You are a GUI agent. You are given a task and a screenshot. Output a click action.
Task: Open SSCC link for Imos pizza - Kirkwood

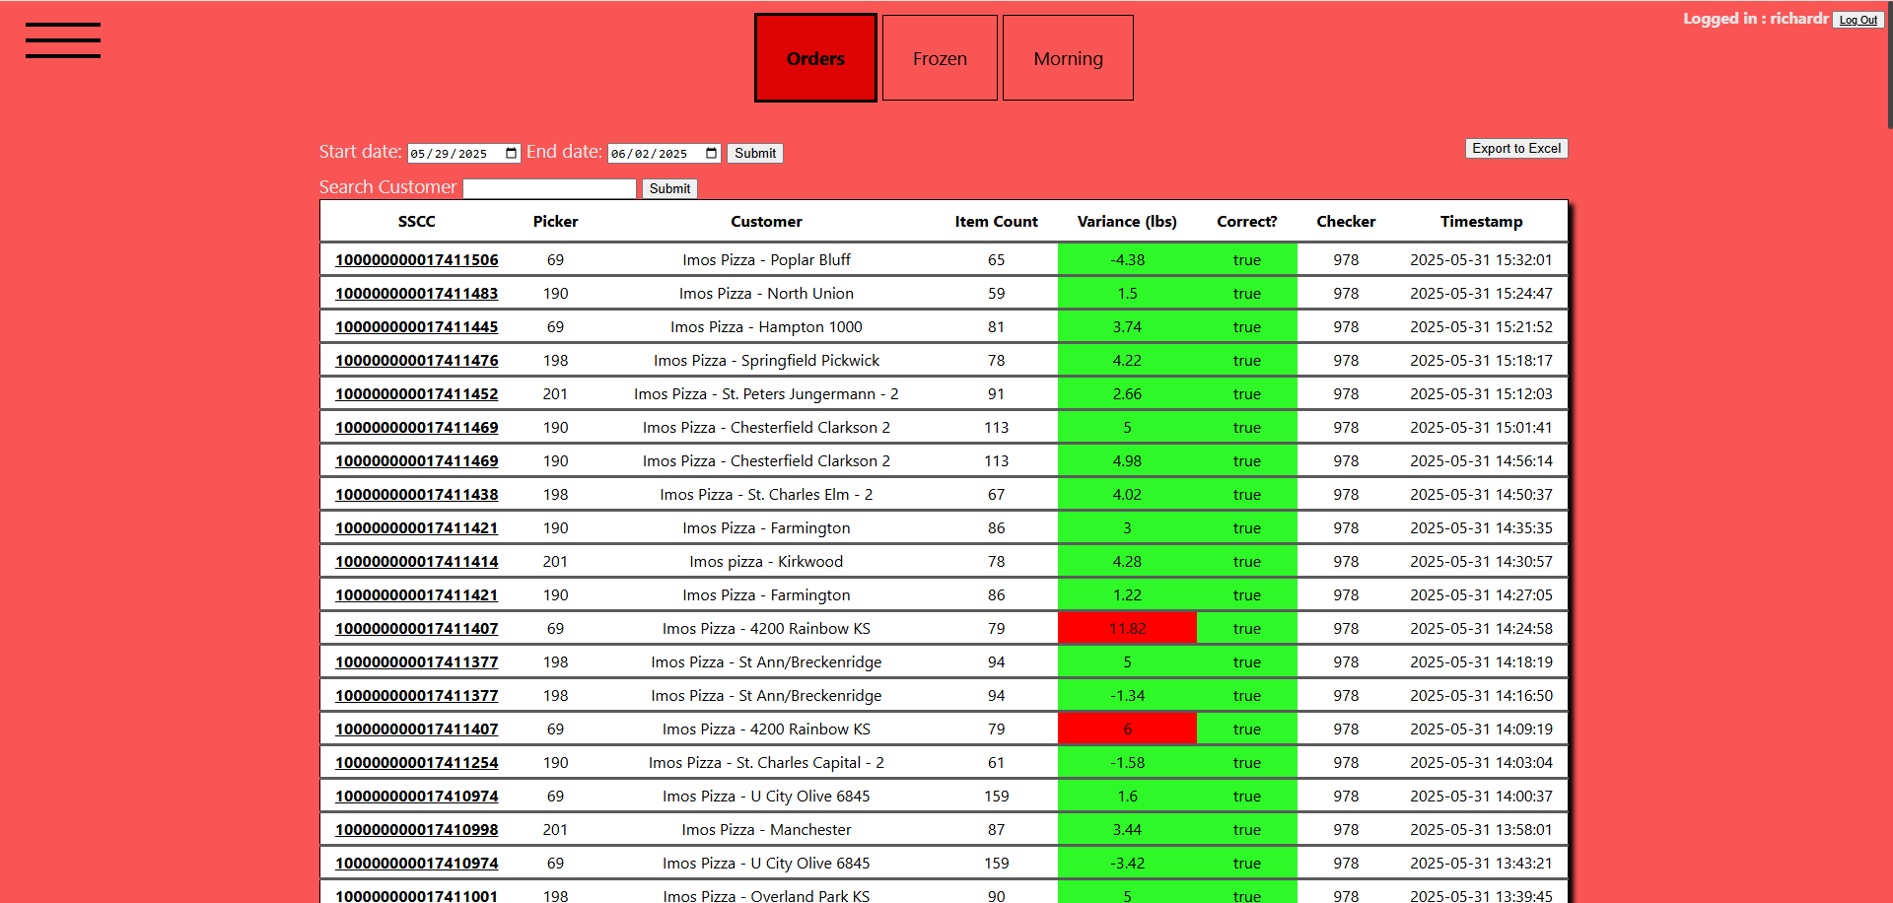coord(416,562)
